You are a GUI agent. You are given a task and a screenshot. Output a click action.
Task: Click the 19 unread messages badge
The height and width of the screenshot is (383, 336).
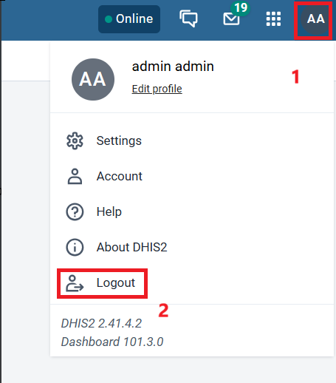tap(240, 8)
